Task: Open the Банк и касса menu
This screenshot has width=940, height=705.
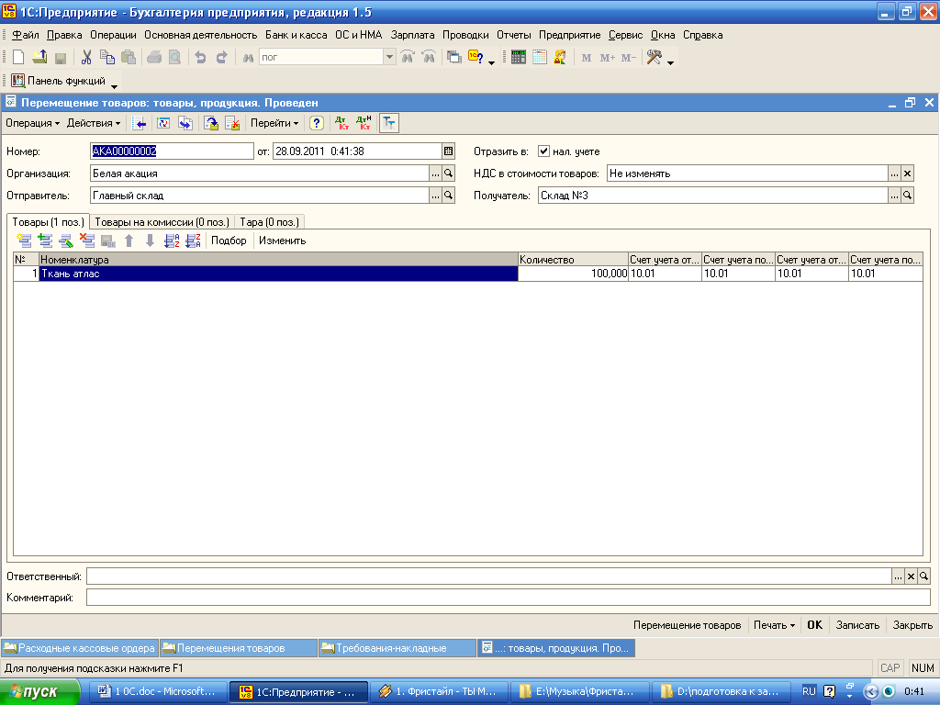Action: [x=297, y=36]
